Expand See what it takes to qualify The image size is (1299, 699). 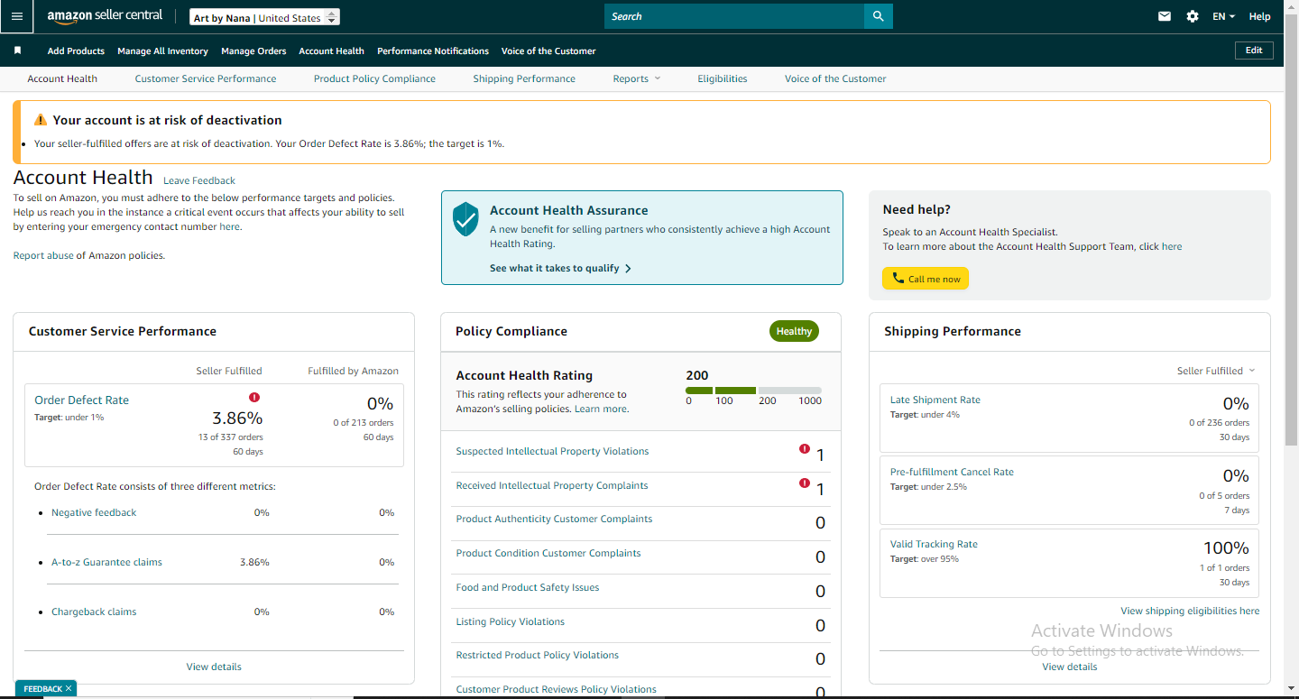[x=560, y=268]
